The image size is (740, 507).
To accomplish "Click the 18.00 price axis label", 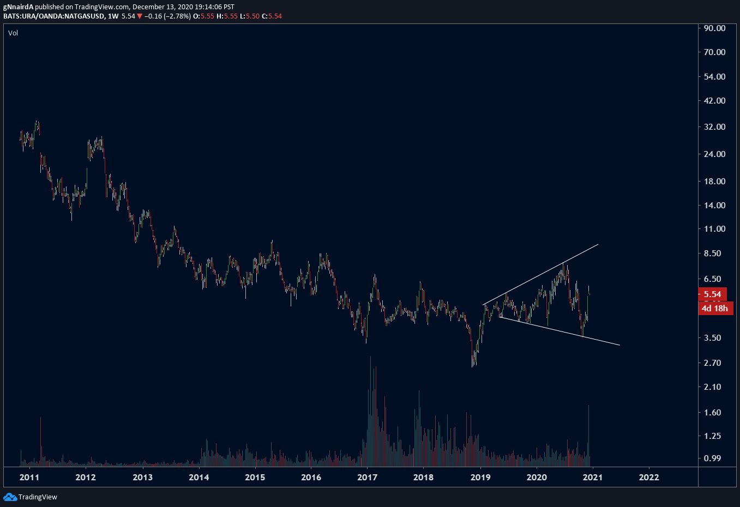I will pyautogui.click(x=714, y=182).
